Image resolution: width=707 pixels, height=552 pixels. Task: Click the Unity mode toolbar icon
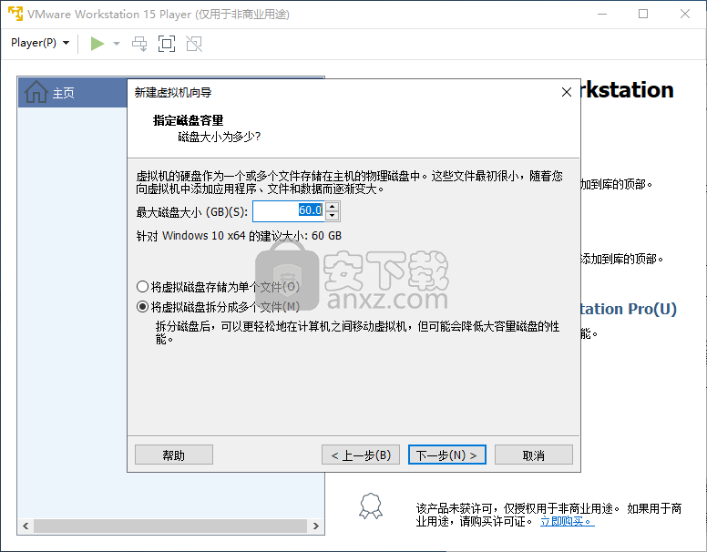(194, 44)
